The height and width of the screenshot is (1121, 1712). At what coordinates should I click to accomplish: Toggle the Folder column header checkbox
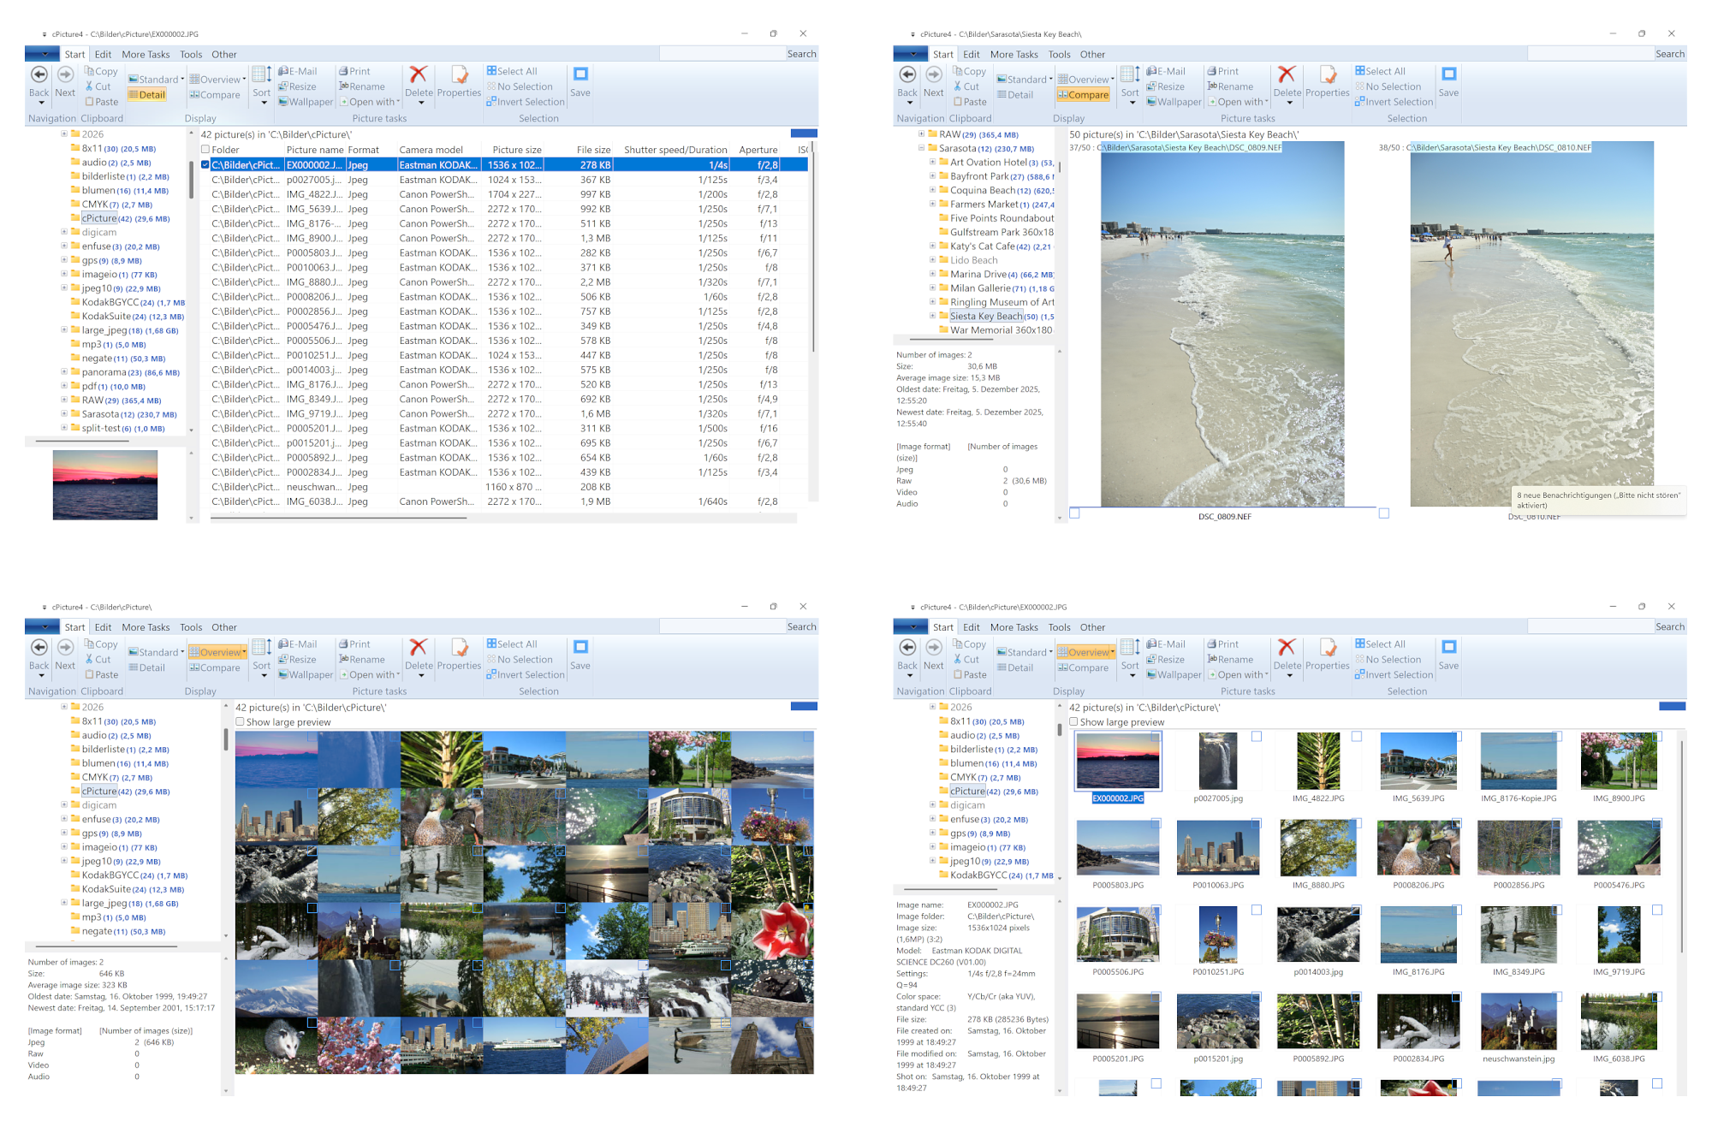coord(205,148)
